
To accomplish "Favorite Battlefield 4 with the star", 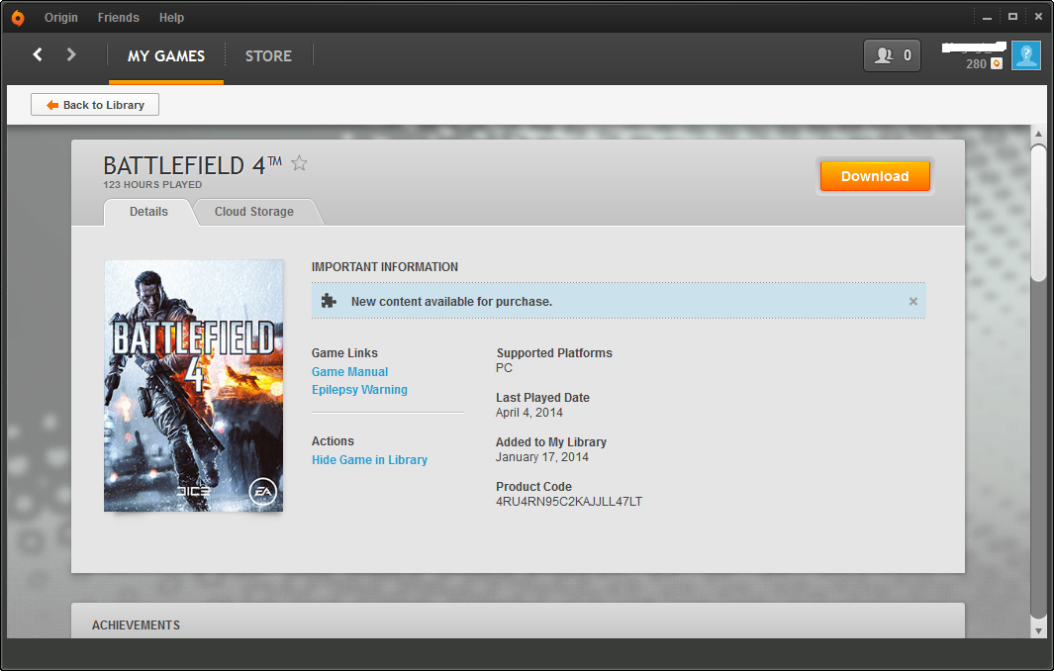I will pos(299,163).
